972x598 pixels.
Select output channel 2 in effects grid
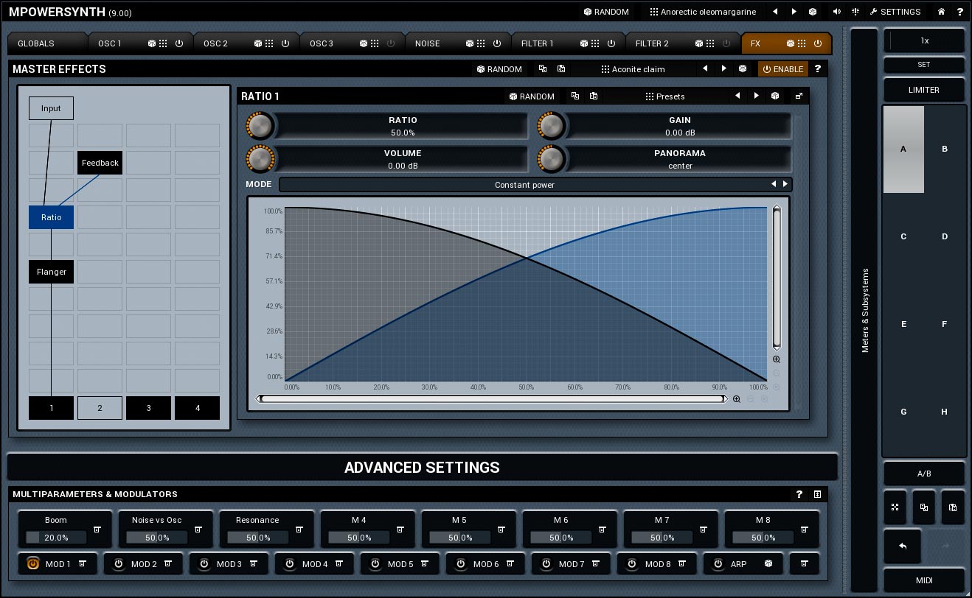pyautogui.click(x=100, y=408)
